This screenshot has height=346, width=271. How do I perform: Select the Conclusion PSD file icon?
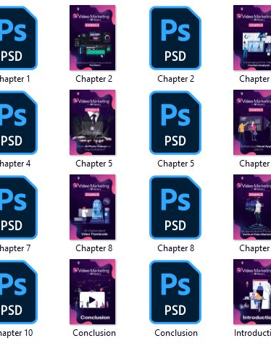(x=175, y=292)
